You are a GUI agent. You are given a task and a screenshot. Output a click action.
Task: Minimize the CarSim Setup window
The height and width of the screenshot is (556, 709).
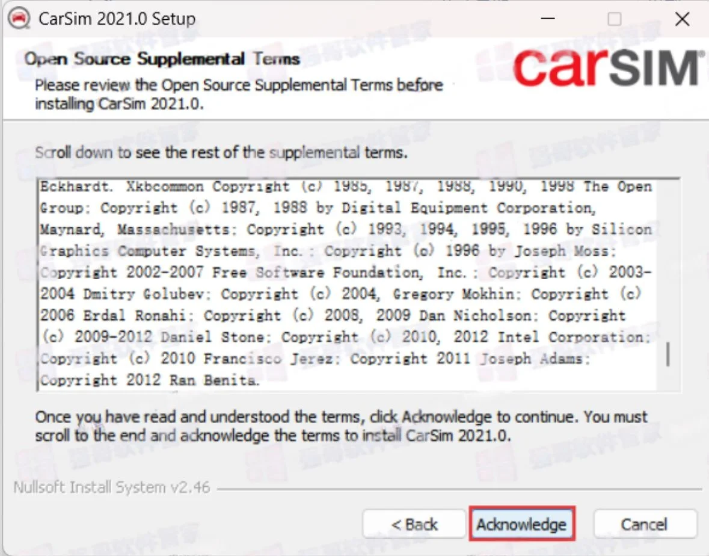[548, 19]
